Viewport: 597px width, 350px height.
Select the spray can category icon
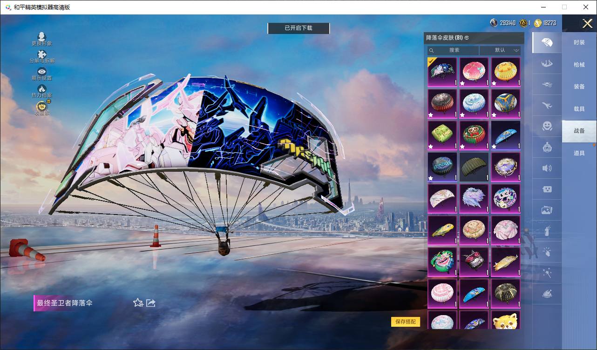tap(547, 231)
